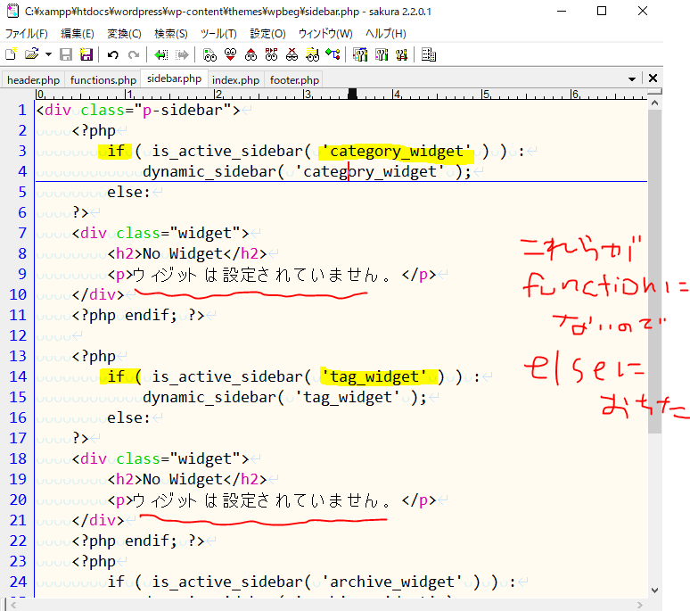Open a file using the folder icon
The width and height of the screenshot is (690, 611).
pyautogui.click(x=32, y=54)
